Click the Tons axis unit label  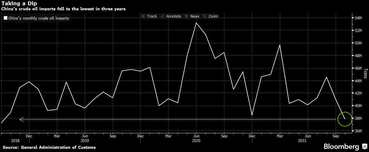coord(365,74)
